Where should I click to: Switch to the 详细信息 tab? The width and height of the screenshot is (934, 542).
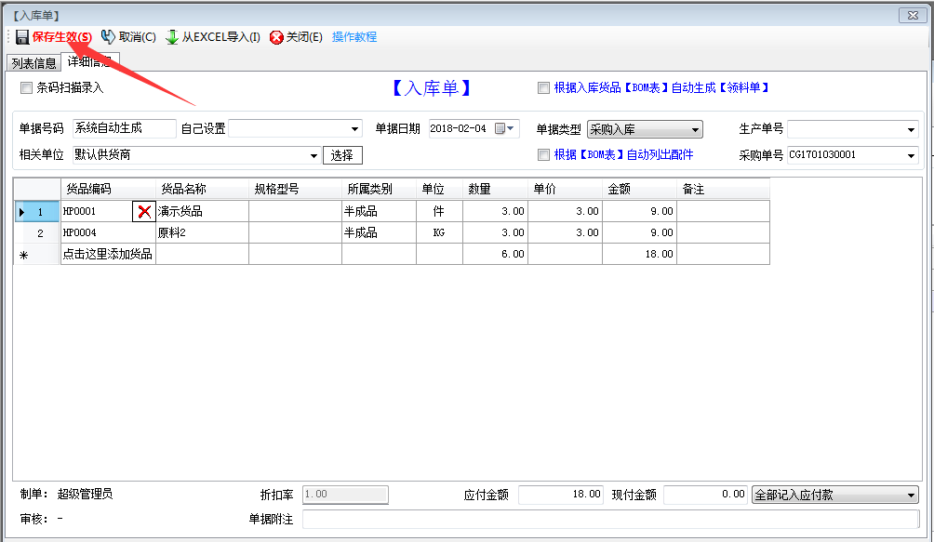(x=89, y=61)
